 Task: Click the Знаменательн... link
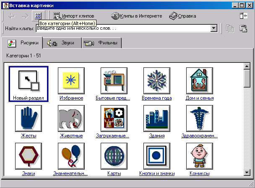pos(70,173)
